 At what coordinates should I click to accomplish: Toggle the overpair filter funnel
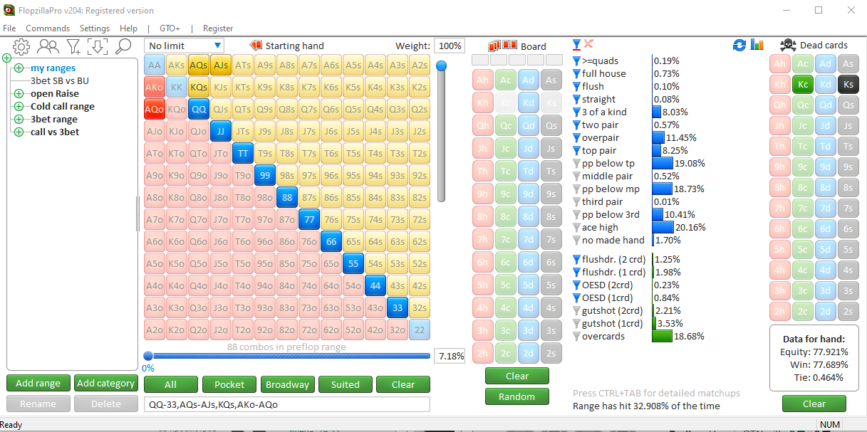[x=577, y=137]
